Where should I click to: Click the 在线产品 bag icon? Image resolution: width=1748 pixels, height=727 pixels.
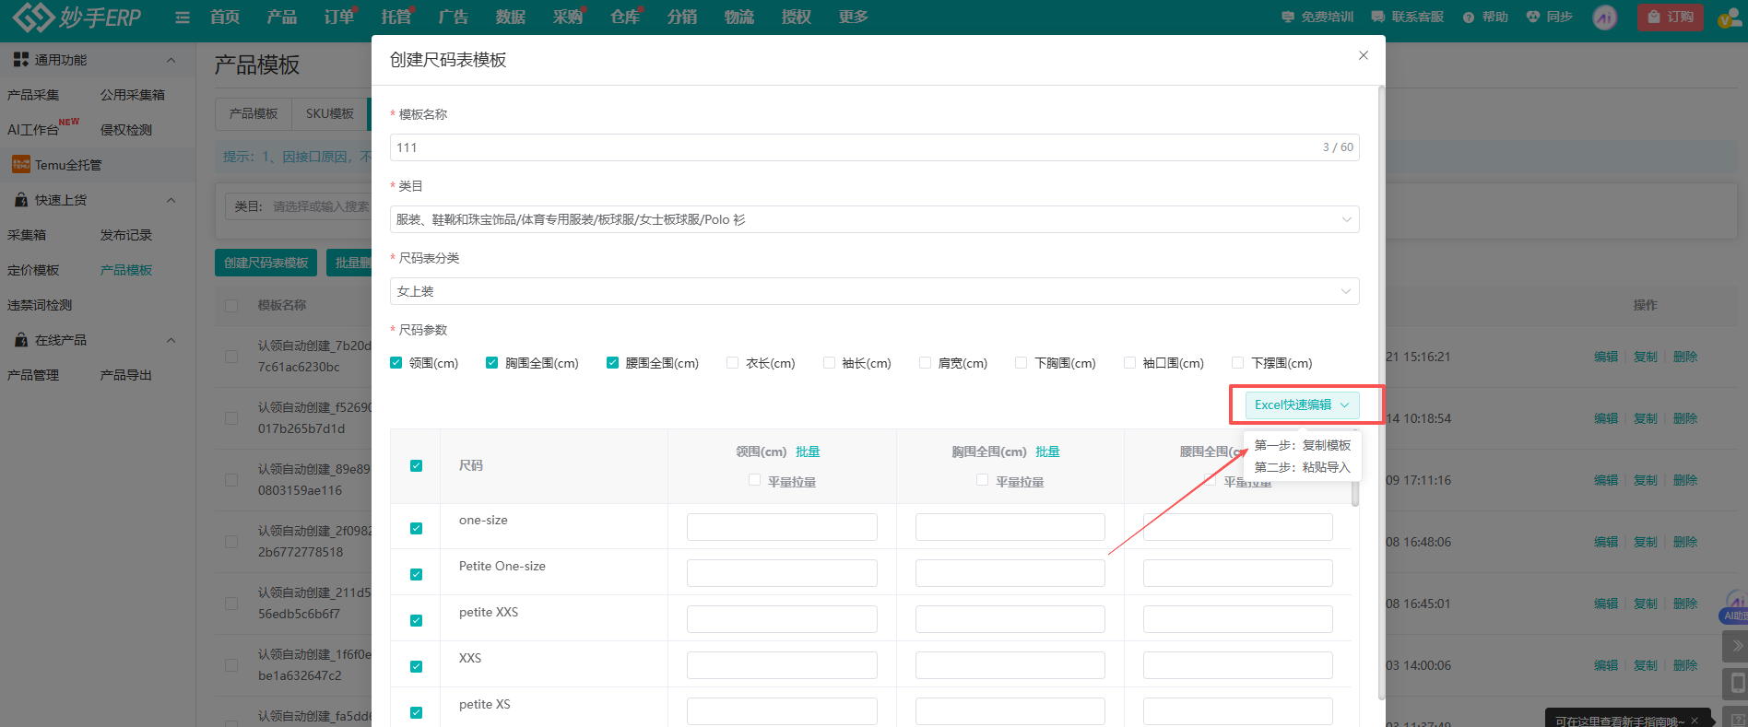click(x=21, y=340)
